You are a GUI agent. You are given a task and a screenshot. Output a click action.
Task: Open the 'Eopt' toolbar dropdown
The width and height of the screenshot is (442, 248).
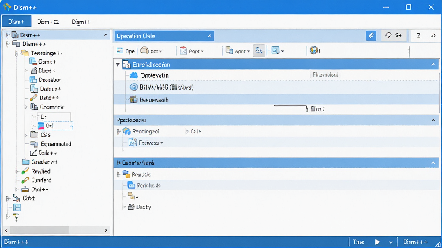click(x=192, y=51)
